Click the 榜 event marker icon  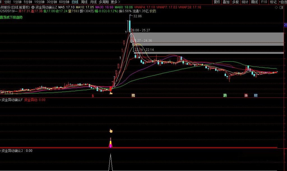click(x=133, y=95)
